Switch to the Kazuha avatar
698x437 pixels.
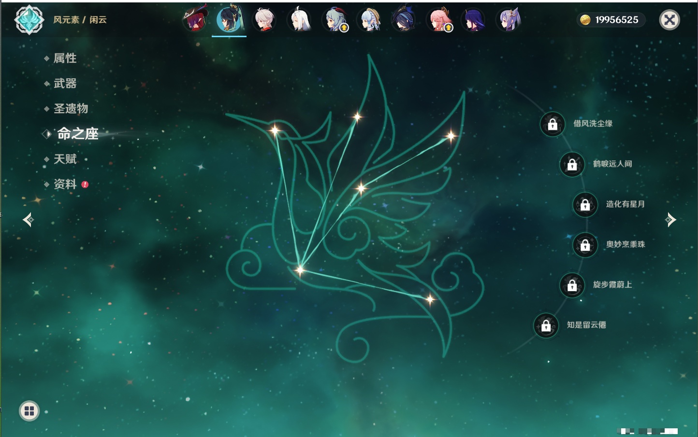tap(264, 19)
